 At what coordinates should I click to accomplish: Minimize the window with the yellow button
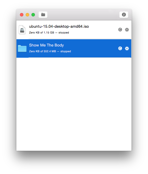click(27, 15)
